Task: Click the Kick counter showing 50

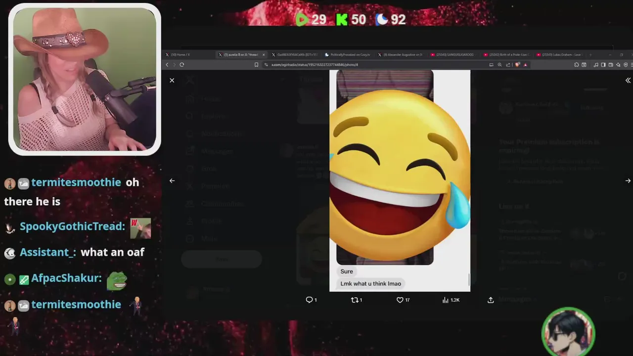Action: (x=351, y=19)
